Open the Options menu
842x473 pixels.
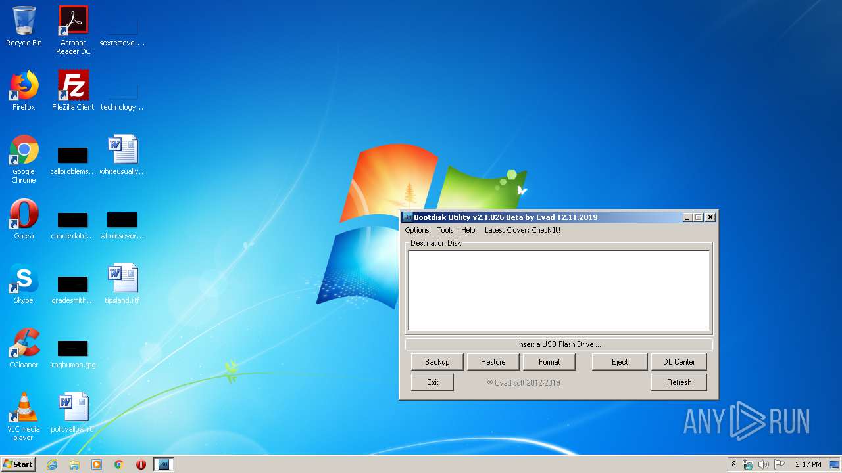click(x=417, y=230)
